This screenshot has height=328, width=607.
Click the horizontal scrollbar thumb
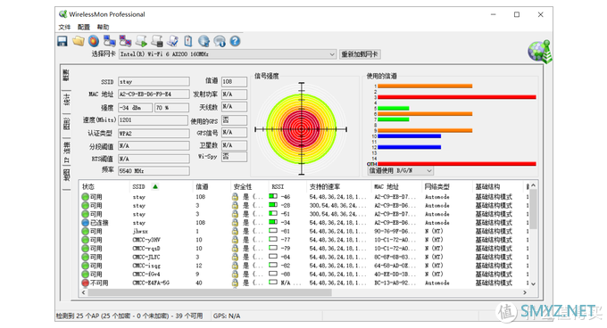coord(210,292)
